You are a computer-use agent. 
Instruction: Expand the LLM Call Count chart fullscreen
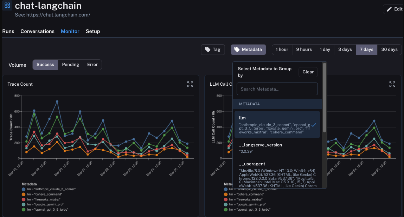click(x=392, y=84)
